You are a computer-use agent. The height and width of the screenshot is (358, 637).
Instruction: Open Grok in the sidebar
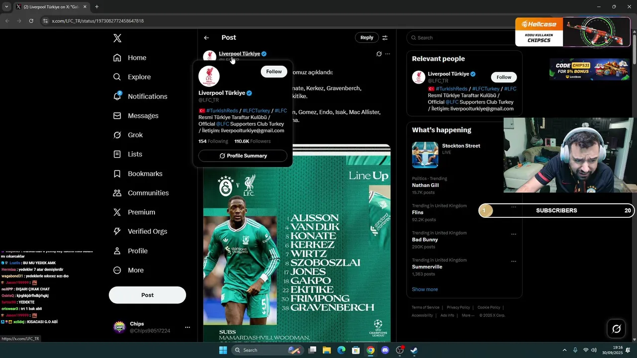(x=127, y=135)
